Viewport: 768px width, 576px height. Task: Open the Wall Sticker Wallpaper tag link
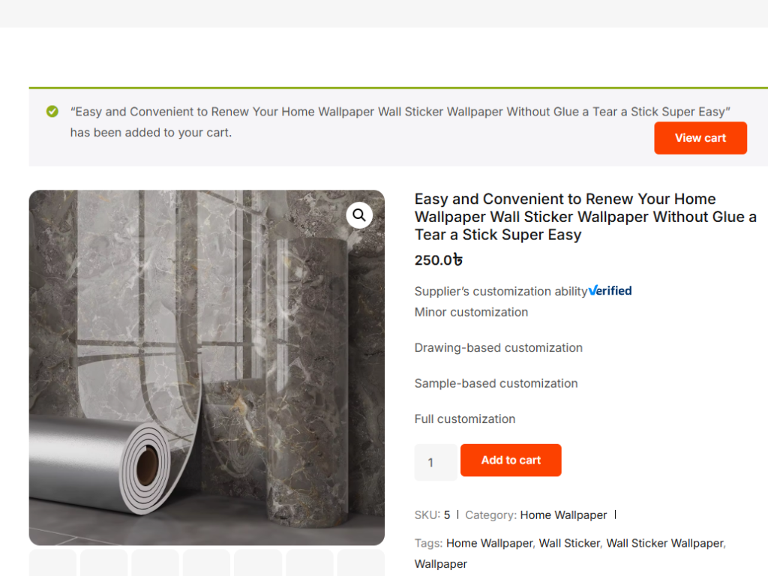coord(664,543)
